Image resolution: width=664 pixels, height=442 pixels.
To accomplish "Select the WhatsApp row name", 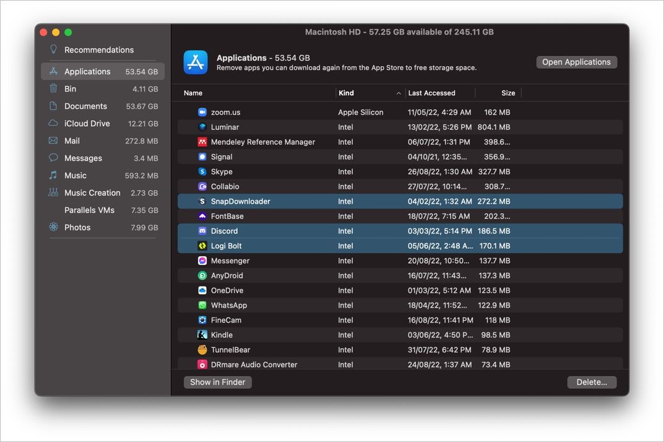I will (x=229, y=305).
